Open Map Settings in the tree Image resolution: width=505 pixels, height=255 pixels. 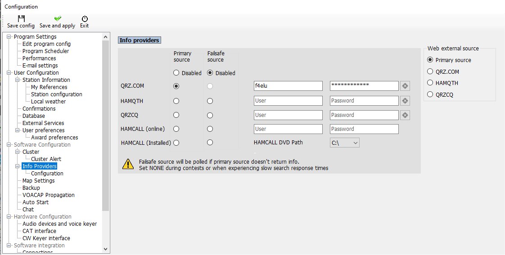coord(38,181)
